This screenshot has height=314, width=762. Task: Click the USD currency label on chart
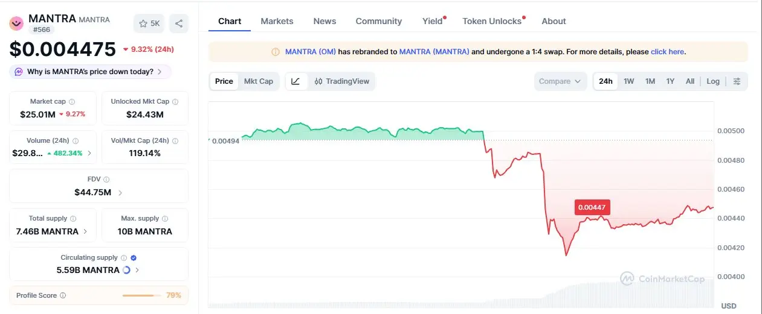click(728, 306)
